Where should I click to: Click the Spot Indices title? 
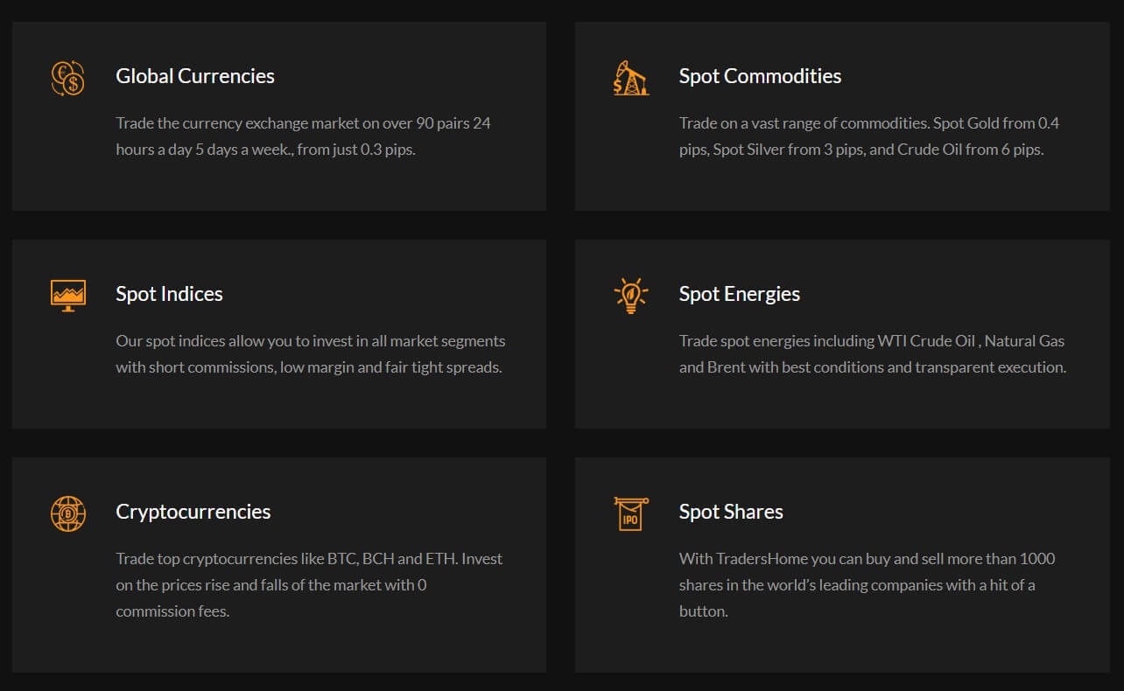(x=169, y=294)
